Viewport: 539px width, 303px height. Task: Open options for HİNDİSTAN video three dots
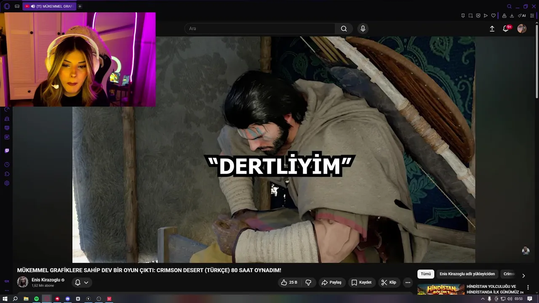[528, 287]
